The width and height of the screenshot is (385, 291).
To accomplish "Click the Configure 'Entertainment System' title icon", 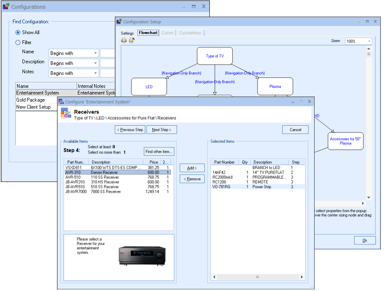I will click(61, 102).
